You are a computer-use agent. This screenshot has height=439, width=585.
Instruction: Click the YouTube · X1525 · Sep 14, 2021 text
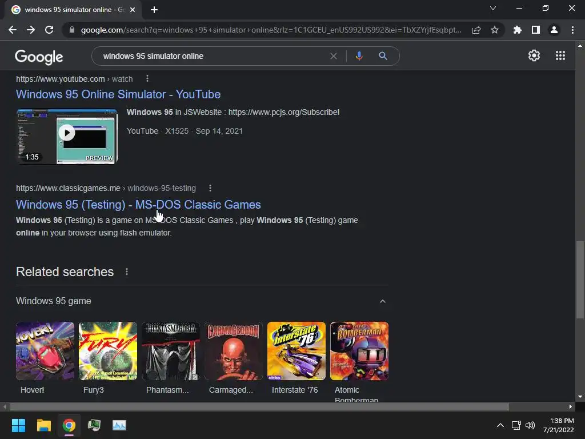coord(185,131)
